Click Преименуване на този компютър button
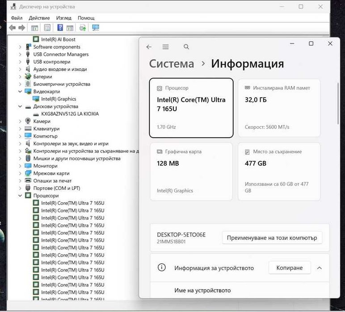 (272, 238)
